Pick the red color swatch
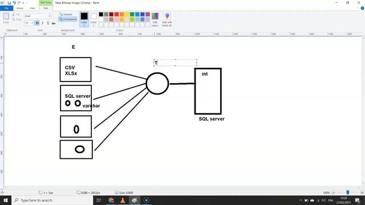This screenshot has width=365, height=205. click(116, 14)
